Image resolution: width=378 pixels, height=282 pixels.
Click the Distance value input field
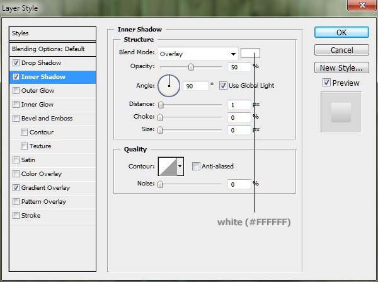click(x=240, y=104)
